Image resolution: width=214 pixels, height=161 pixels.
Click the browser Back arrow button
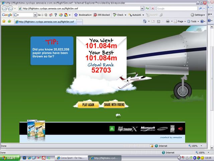click(x=4, y=8)
